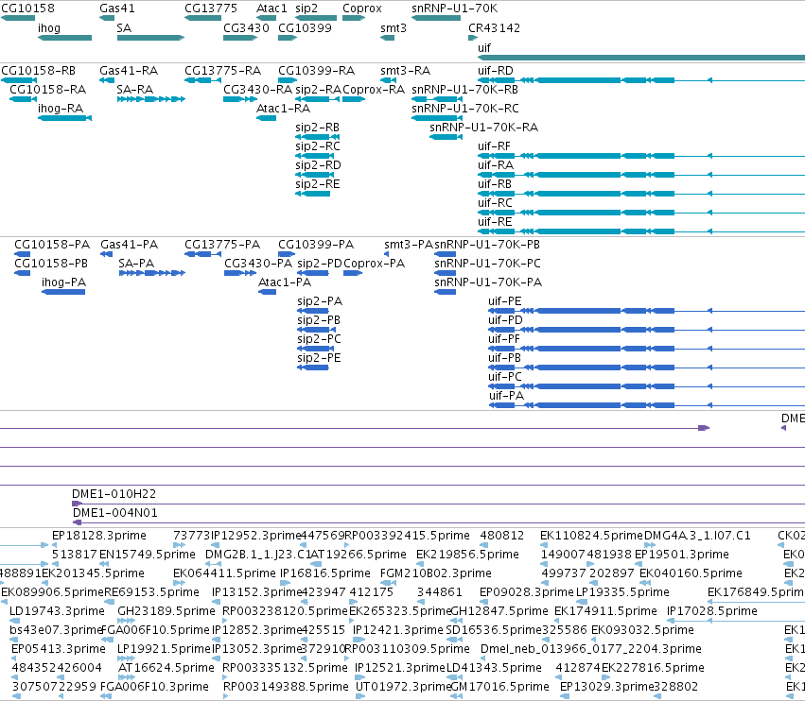Viewport: 805px width, 701px height.
Task: Select the EP18128.3prime EST label
Action: click(99, 536)
